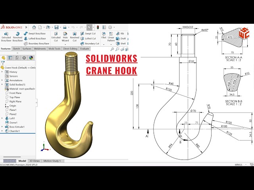Viewport: 254px width, 190px height.
Task: Switch to the Features ribbon tab
Action: (6, 49)
